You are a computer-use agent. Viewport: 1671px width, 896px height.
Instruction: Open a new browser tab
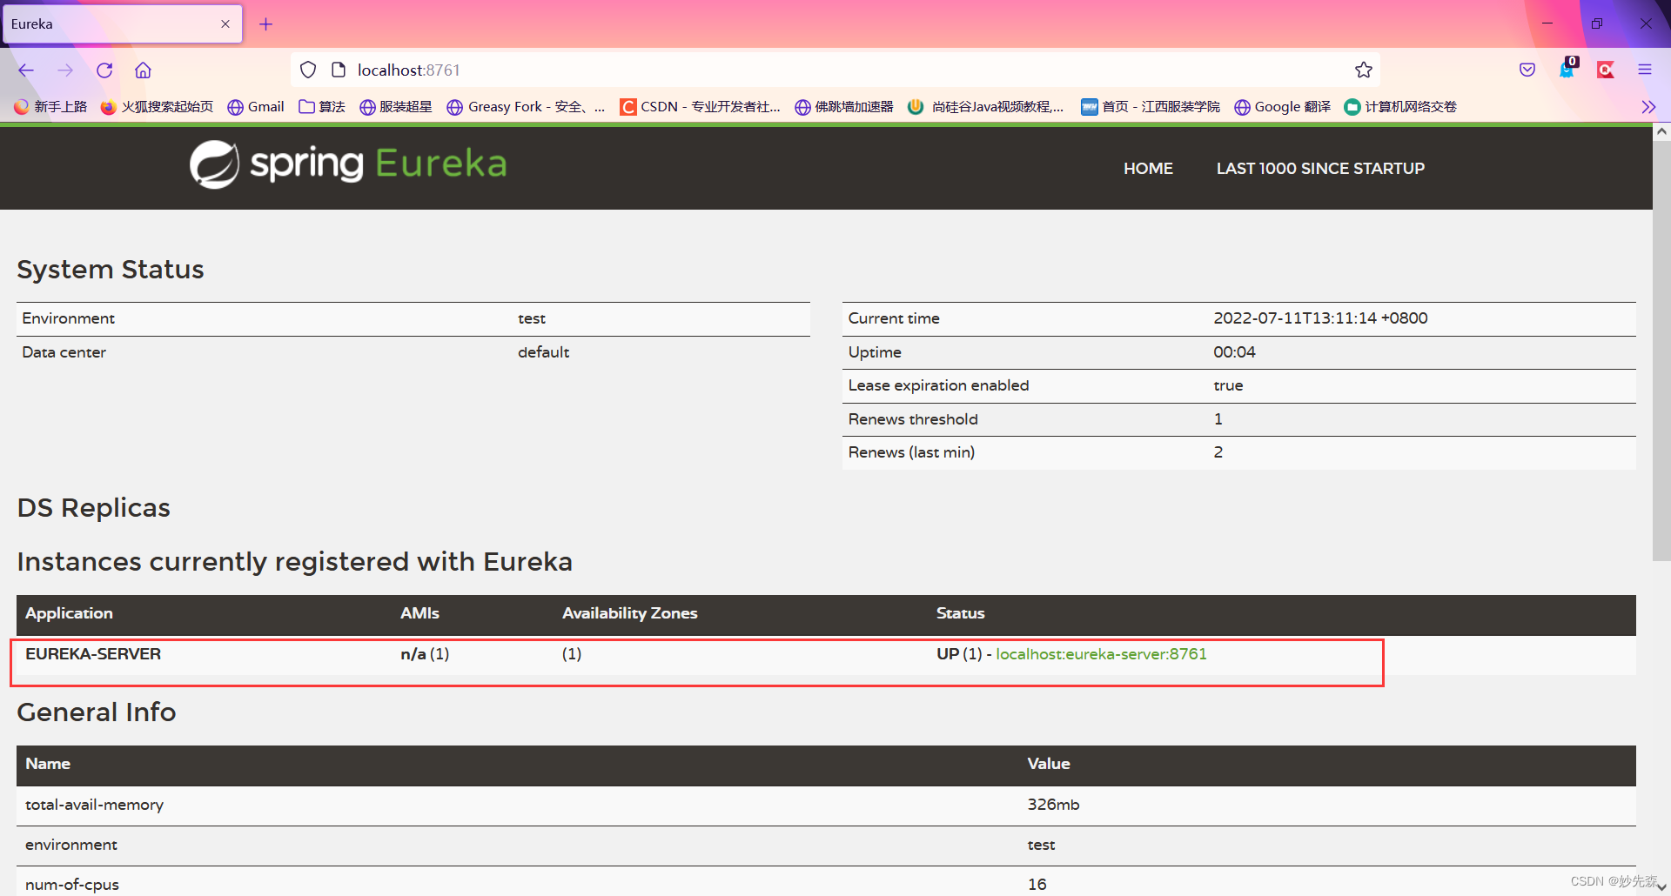tap(266, 24)
